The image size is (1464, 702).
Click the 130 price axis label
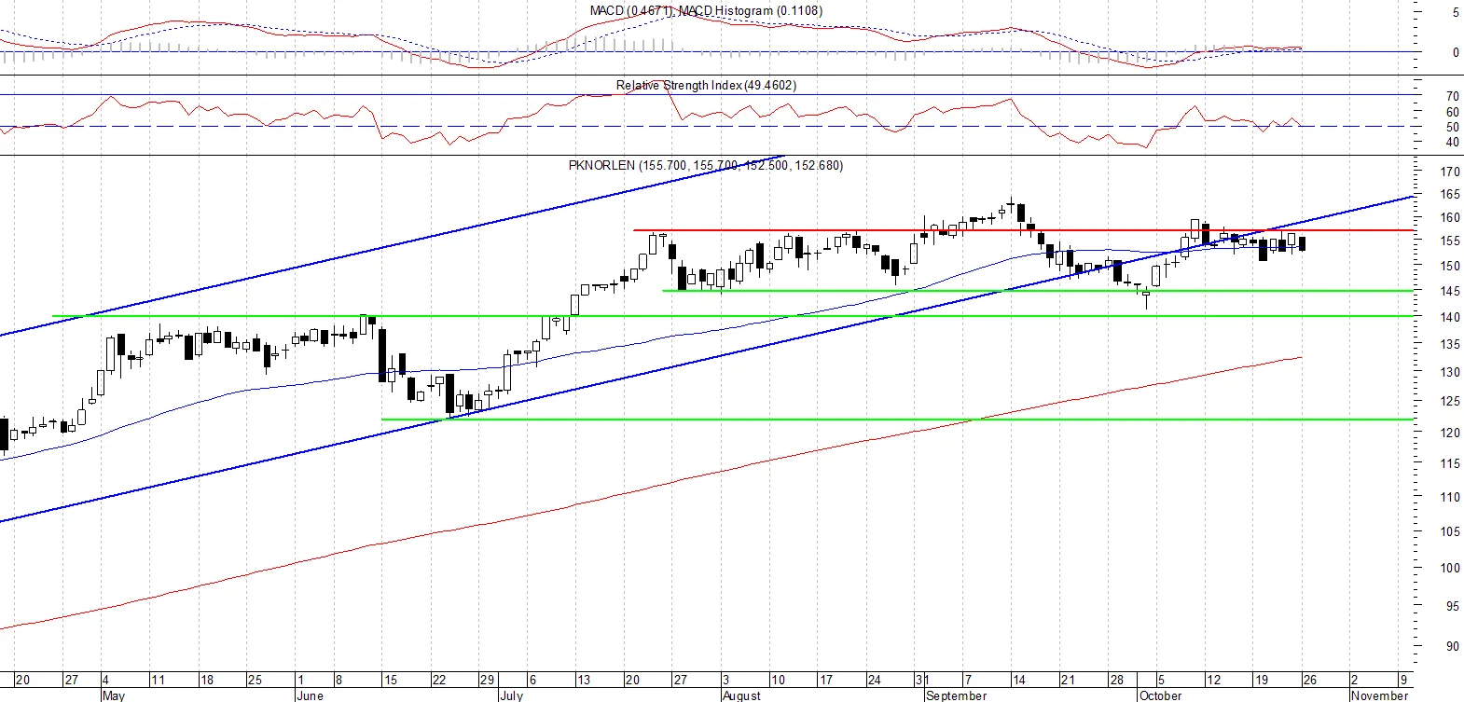(1450, 373)
